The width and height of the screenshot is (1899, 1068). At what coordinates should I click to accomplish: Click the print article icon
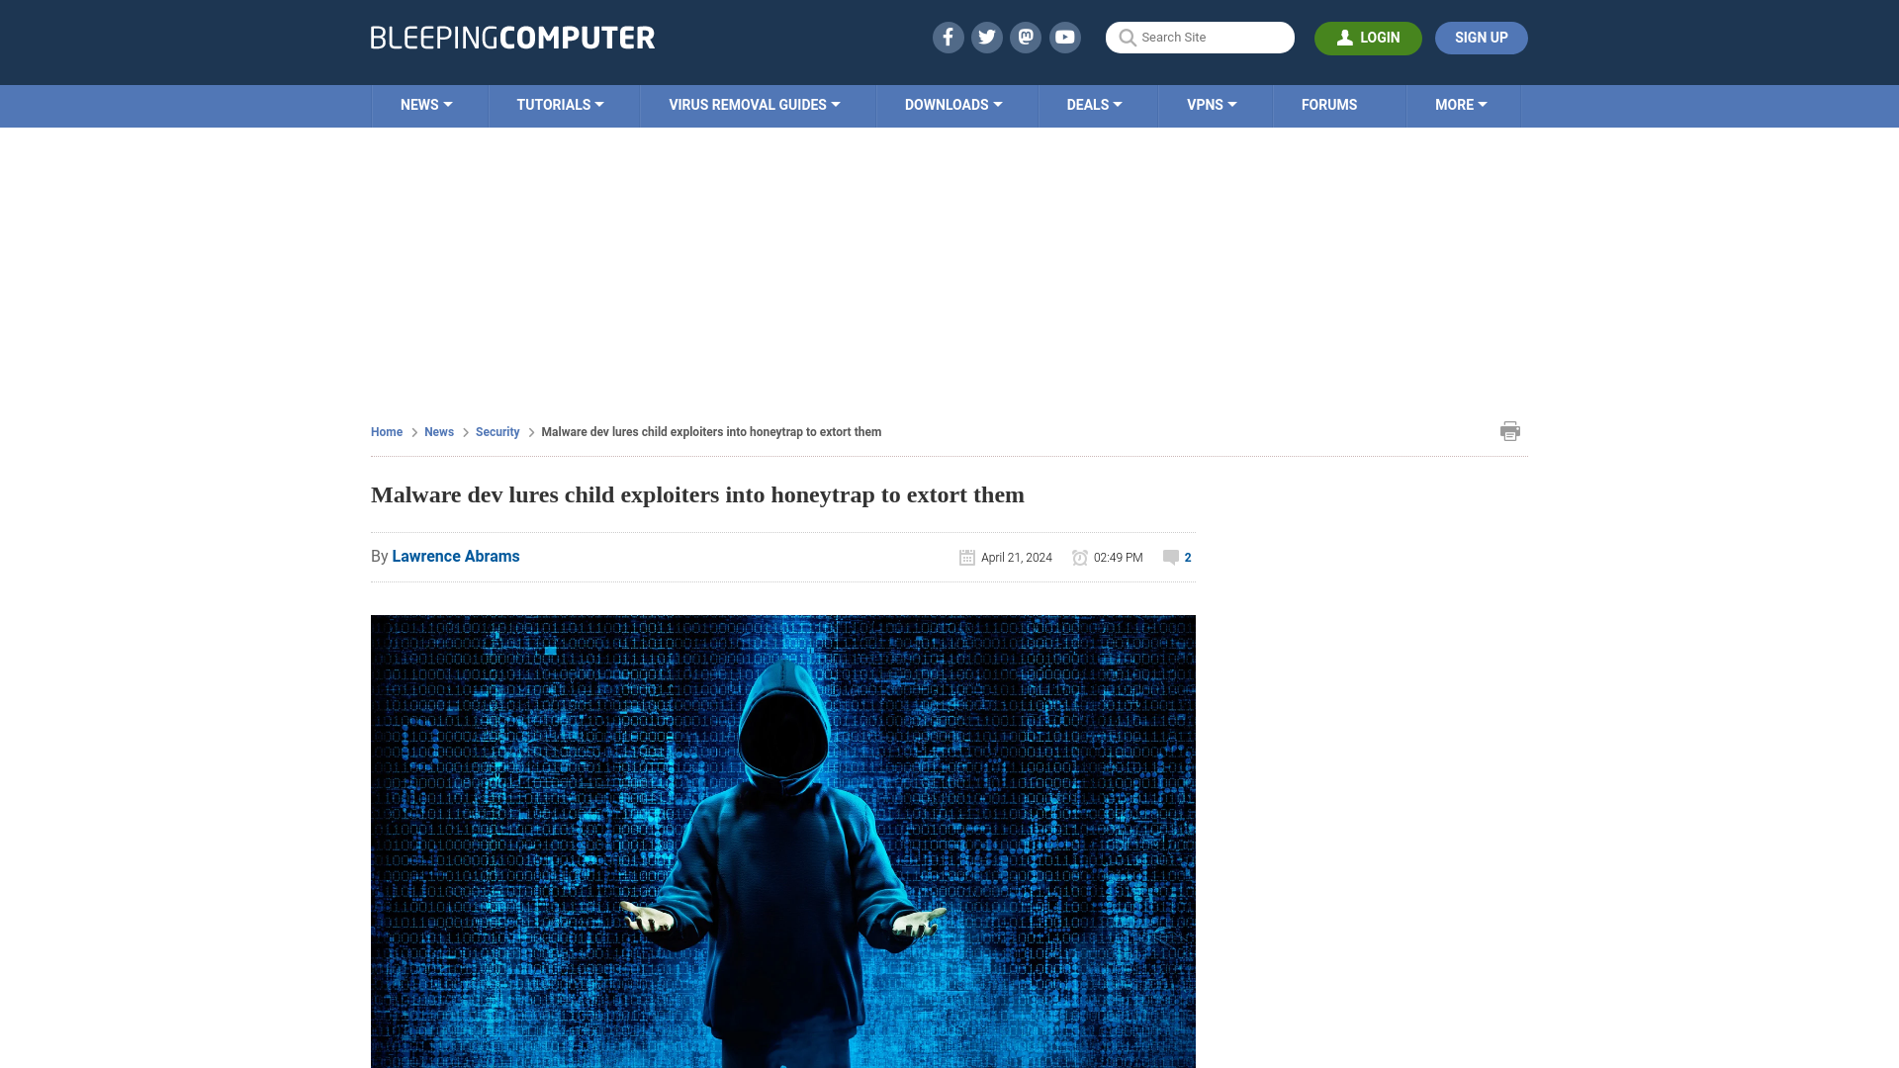1509,430
